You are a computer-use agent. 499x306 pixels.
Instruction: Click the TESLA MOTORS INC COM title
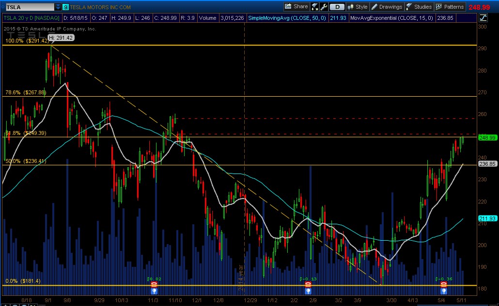click(100, 7)
